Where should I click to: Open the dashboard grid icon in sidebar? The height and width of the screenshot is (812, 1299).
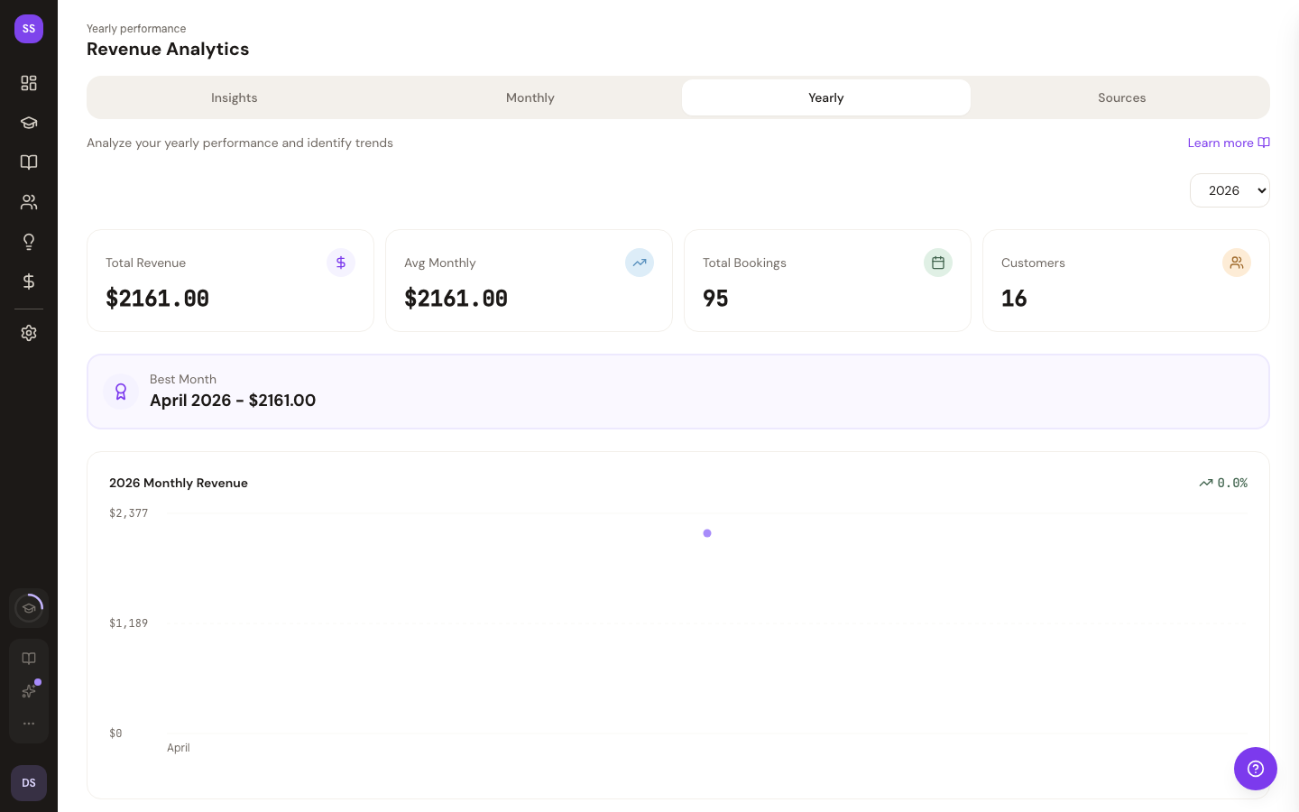29,83
